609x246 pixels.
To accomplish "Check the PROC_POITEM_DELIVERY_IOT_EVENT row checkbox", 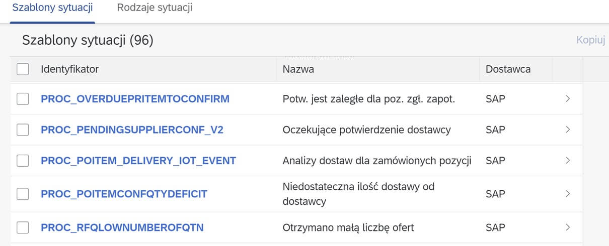I will [23, 161].
